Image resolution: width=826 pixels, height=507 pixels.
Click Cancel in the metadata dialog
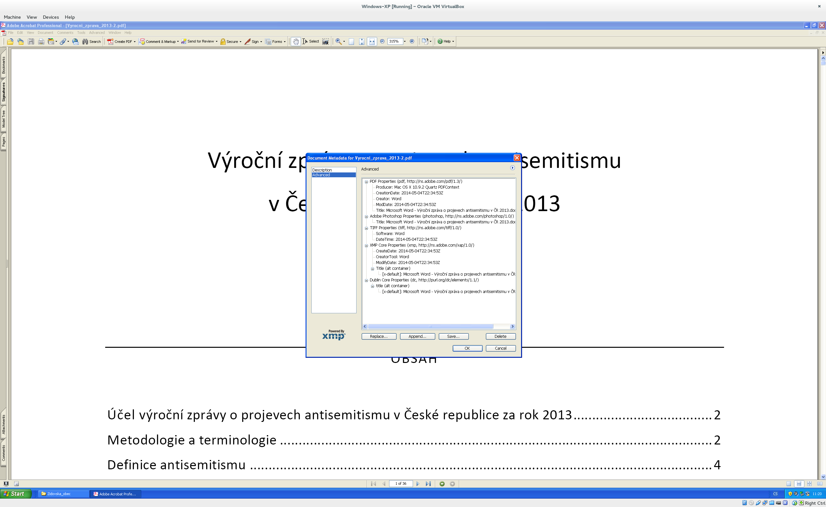pos(500,348)
